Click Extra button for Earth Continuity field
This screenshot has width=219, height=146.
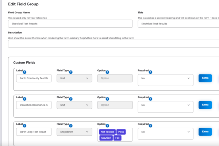pyautogui.click(x=205, y=78)
